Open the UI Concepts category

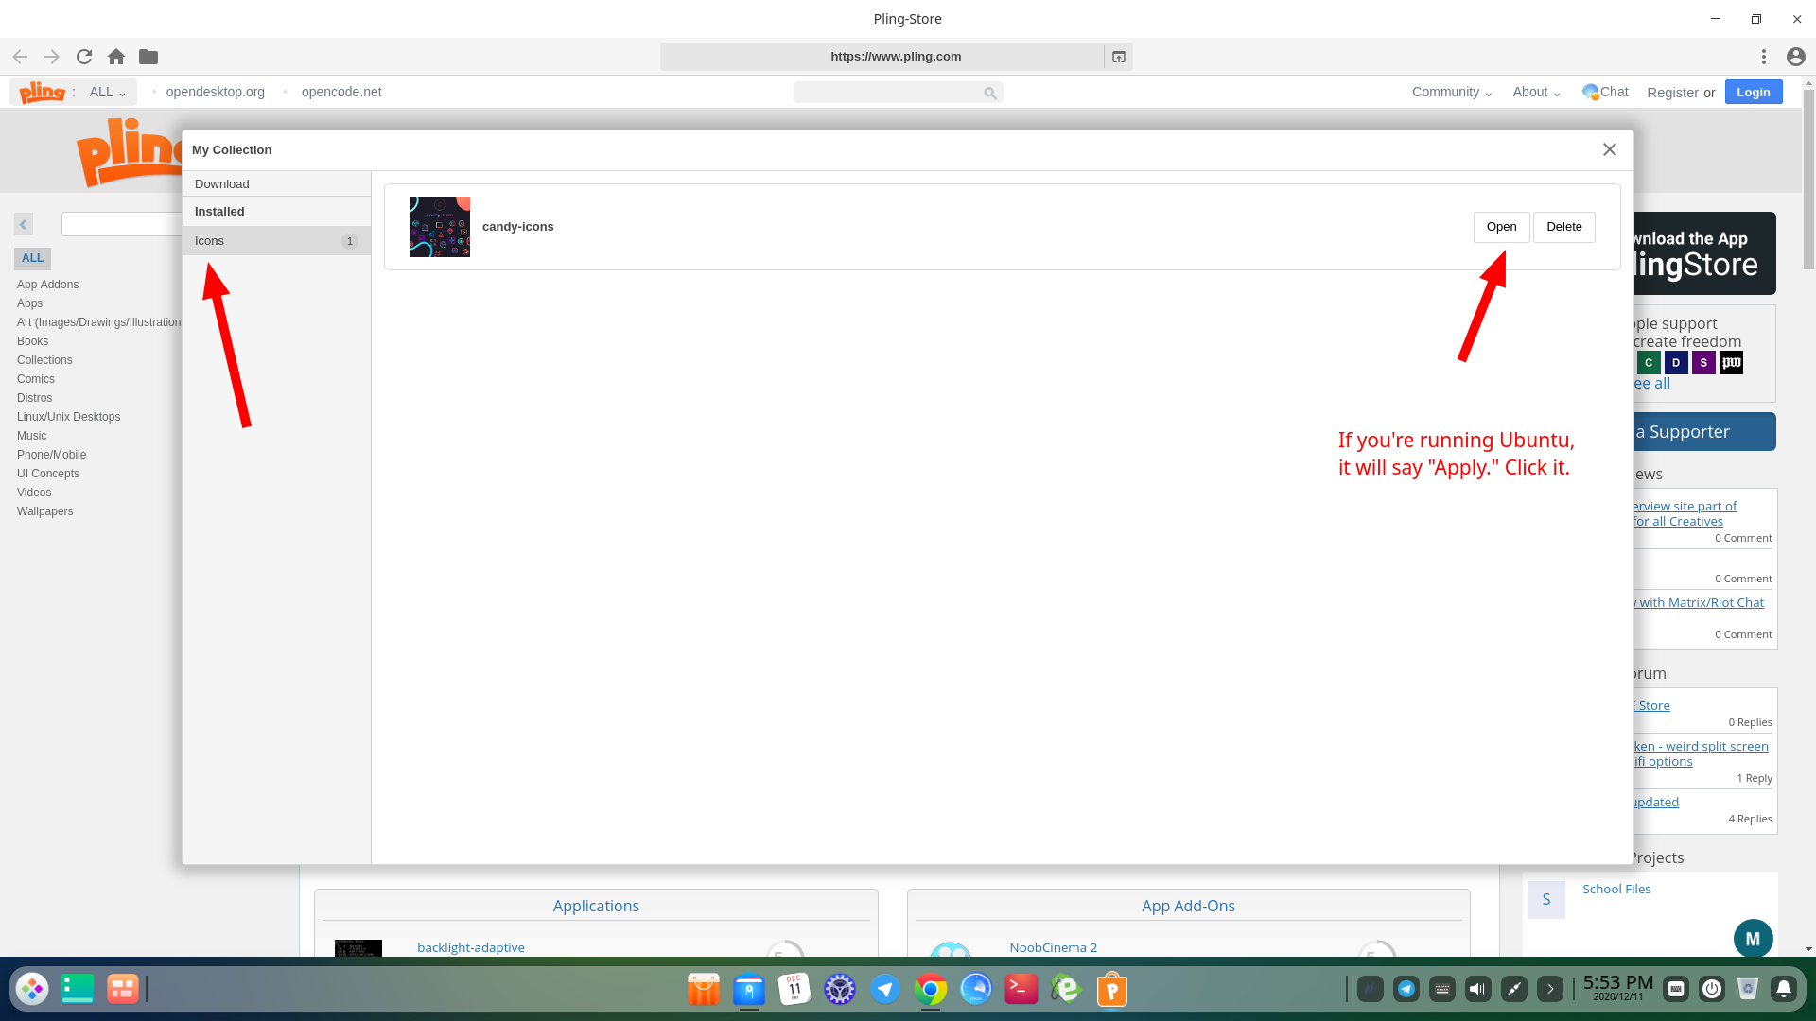(48, 474)
